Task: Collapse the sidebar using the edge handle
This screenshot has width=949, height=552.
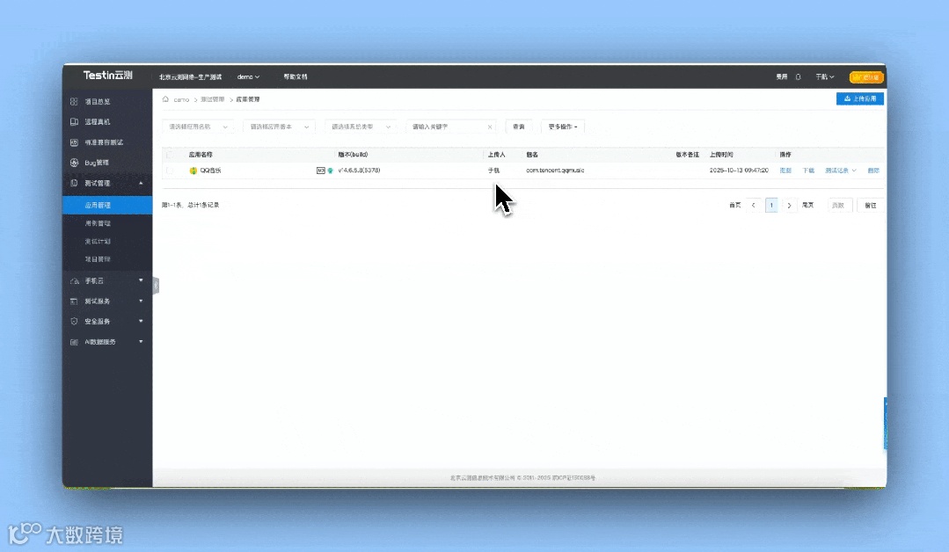Action: [x=156, y=286]
